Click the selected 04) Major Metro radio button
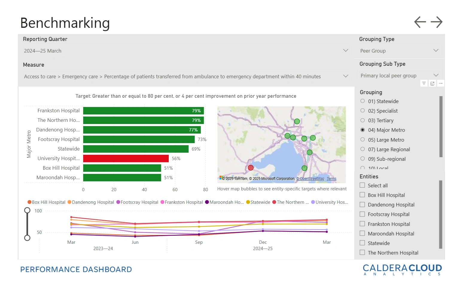This screenshot has width=464, height=294. 363,130
